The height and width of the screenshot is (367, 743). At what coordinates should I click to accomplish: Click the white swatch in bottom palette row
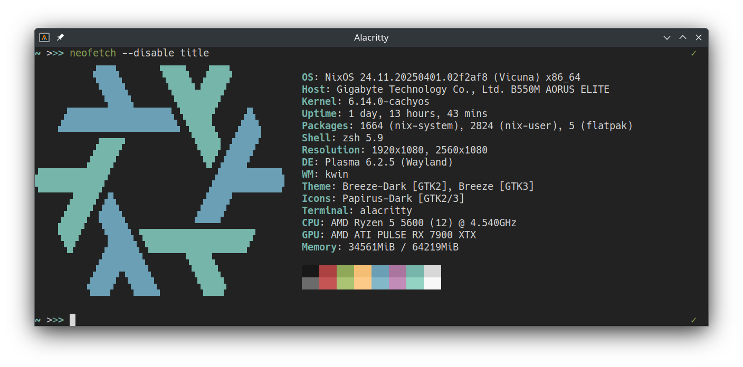pyautogui.click(x=432, y=283)
